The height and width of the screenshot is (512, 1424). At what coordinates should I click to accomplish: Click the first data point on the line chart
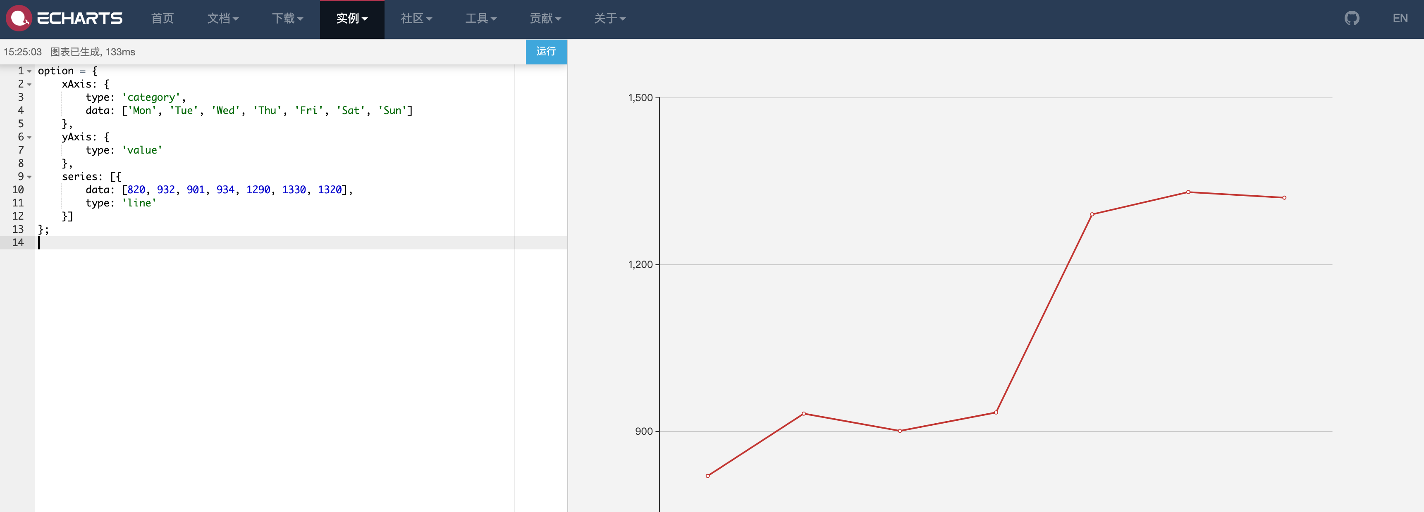point(707,476)
